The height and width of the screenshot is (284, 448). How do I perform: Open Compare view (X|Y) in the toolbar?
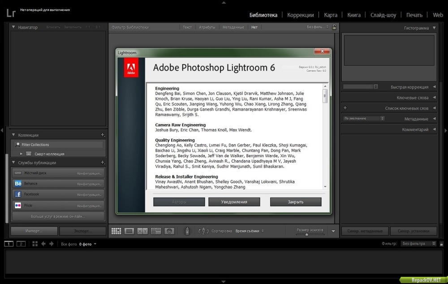click(142, 231)
